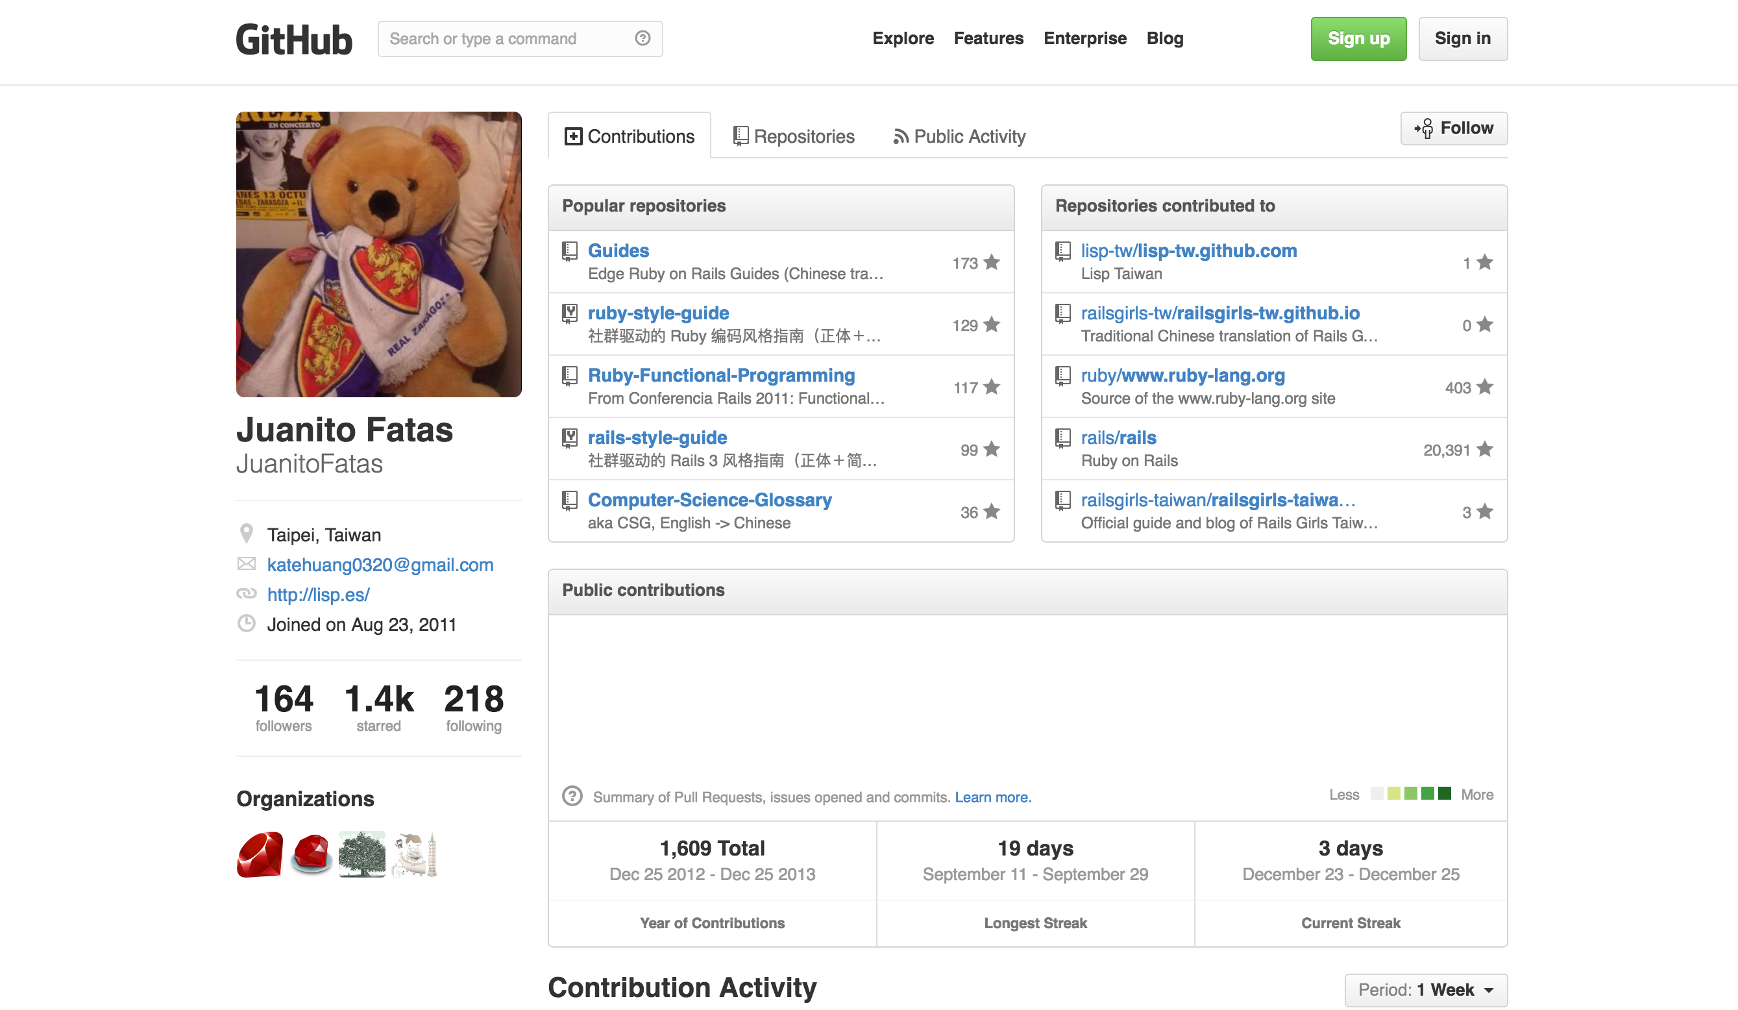Click the star next to 117 for Ruby-Functional-Programming
Screen dimensions: 1738x1010
[x=992, y=386]
